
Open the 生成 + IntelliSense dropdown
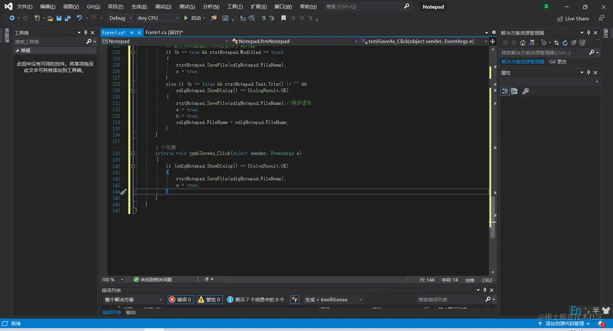click(x=333, y=299)
